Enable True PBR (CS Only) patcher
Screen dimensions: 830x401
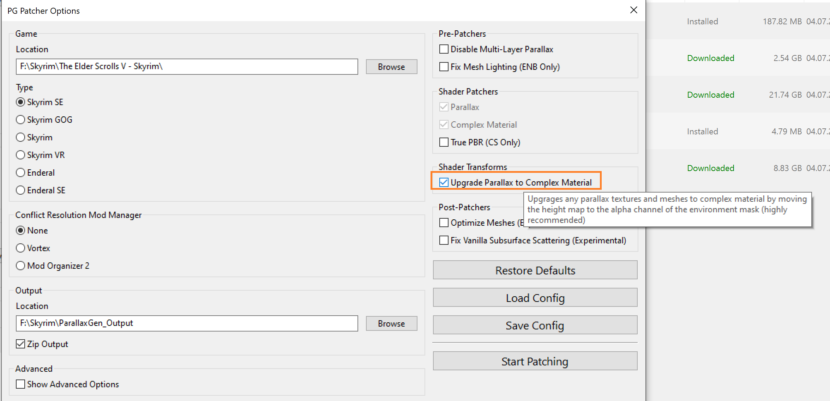444,142
